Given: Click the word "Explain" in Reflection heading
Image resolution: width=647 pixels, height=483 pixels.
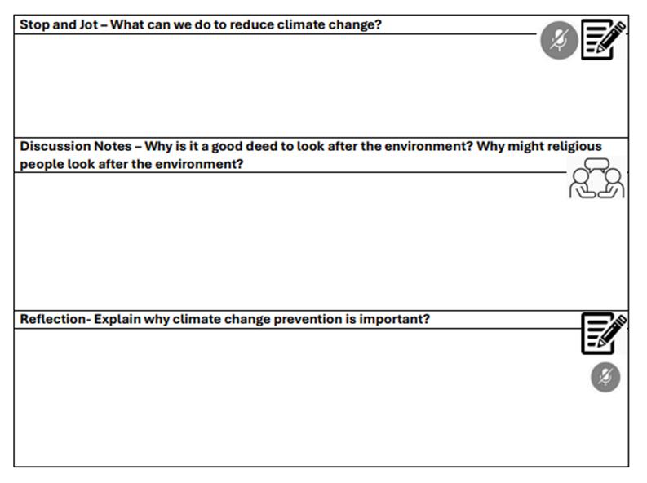Looking at the screenshot, I should point(118,319).
